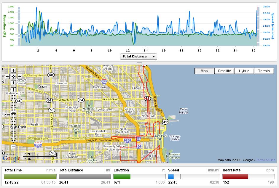Click the Elevation green progress bar
Viewport: 279px width, 188px height.
tap(122, 176)
